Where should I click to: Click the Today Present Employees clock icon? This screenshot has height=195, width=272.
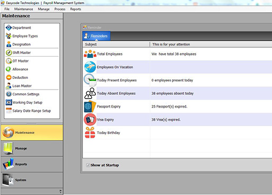[x=90, y=80]
